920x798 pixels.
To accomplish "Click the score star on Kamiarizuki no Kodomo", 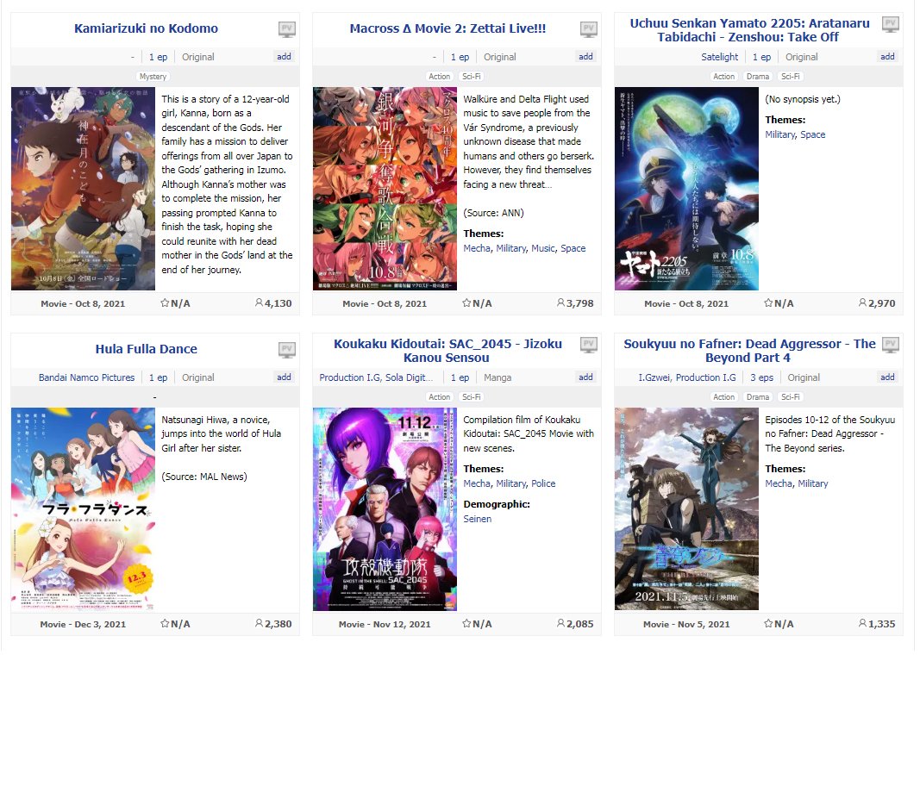I will click(x=165, y=303).
